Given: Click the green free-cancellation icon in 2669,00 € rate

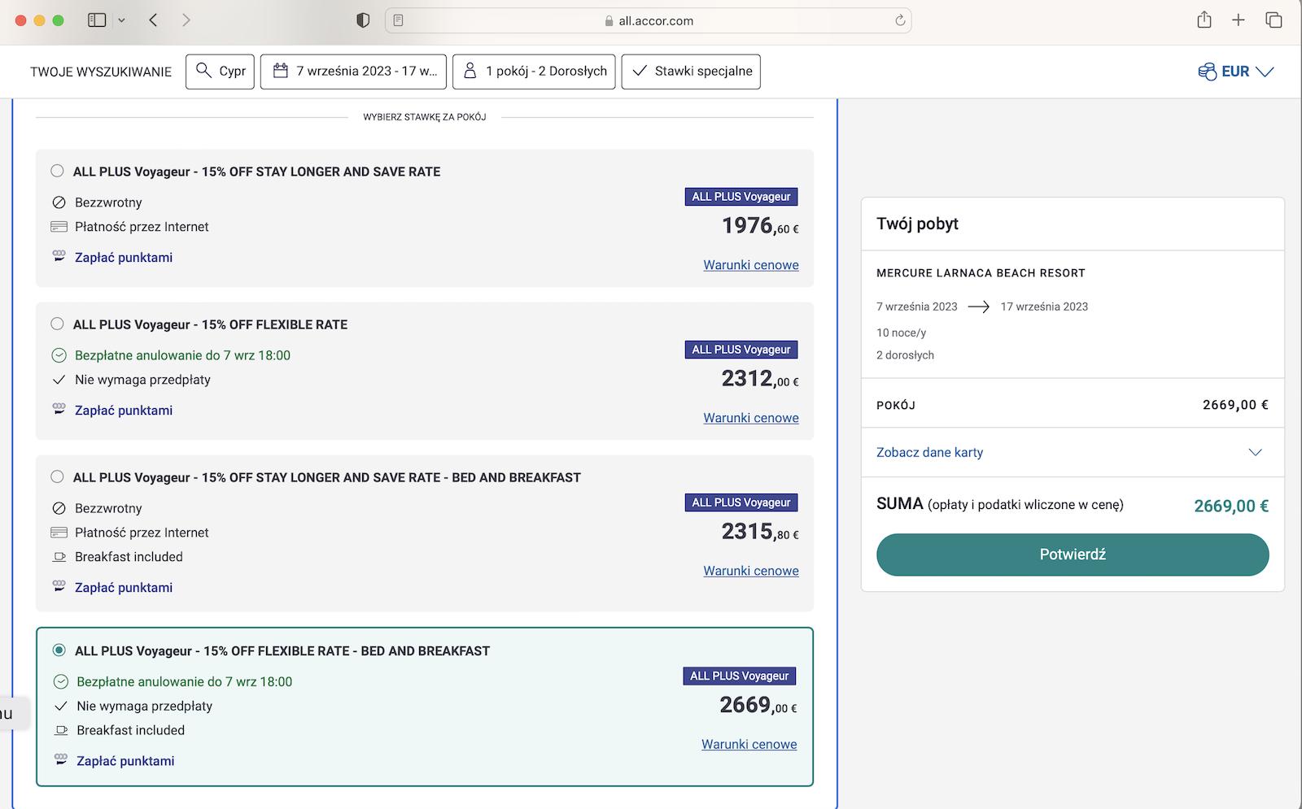Looking at the screenshot, I should pyautogui.click(x=60, y=681).
